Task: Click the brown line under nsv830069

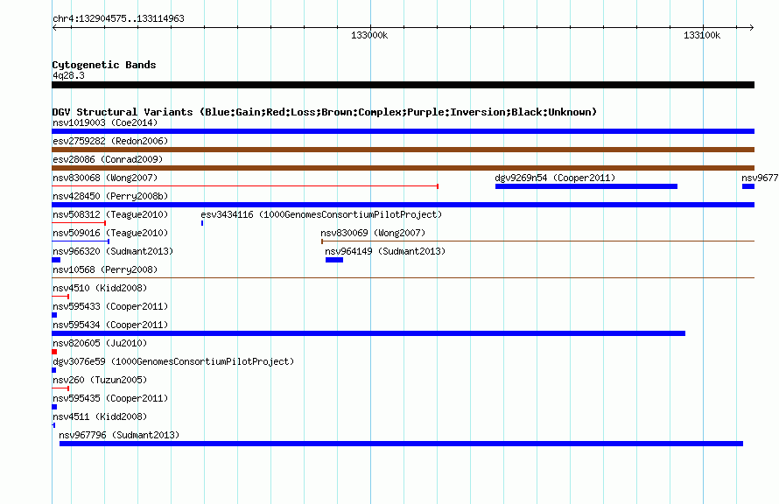Action: (x=538, y=241)
